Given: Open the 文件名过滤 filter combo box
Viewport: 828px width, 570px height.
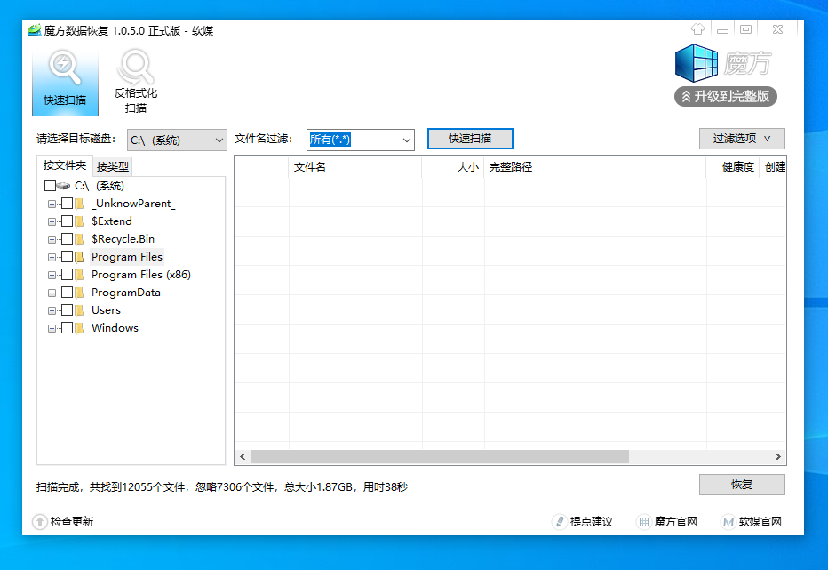Looking at the screenshot, I should tap(361, 140).
